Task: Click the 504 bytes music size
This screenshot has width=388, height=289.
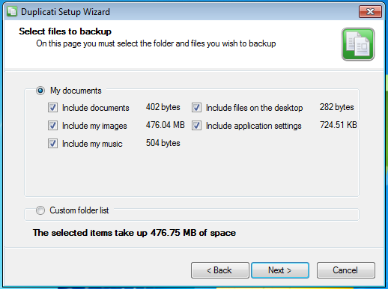Action: pos(163,143)
